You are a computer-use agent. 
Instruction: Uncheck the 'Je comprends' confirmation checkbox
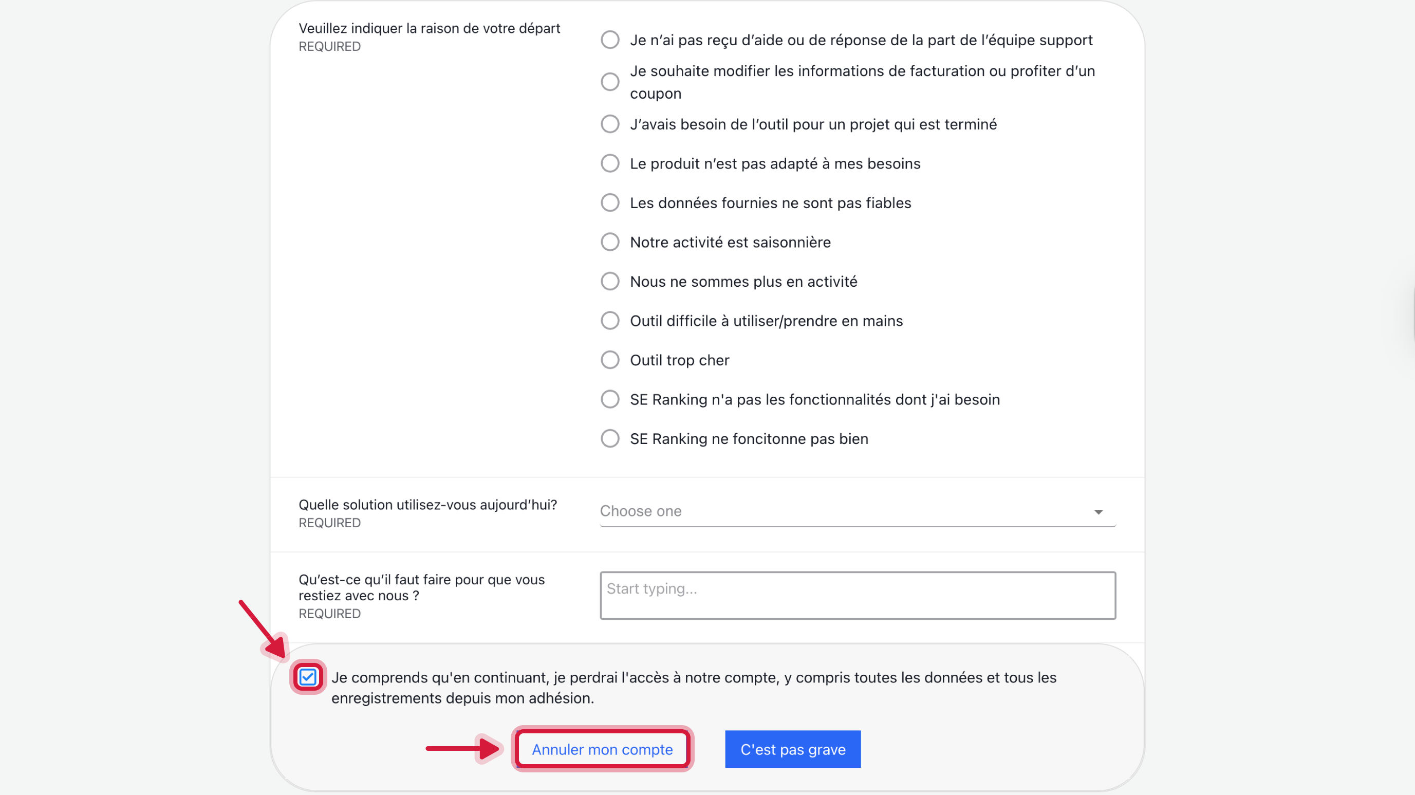point(308,677)
